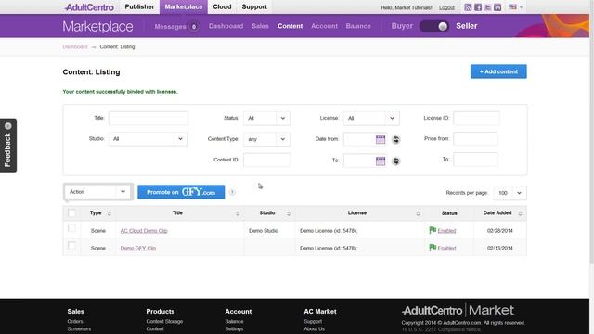Click the Price from input field
This screenshot has width=594, height=334.
point(475,139)
